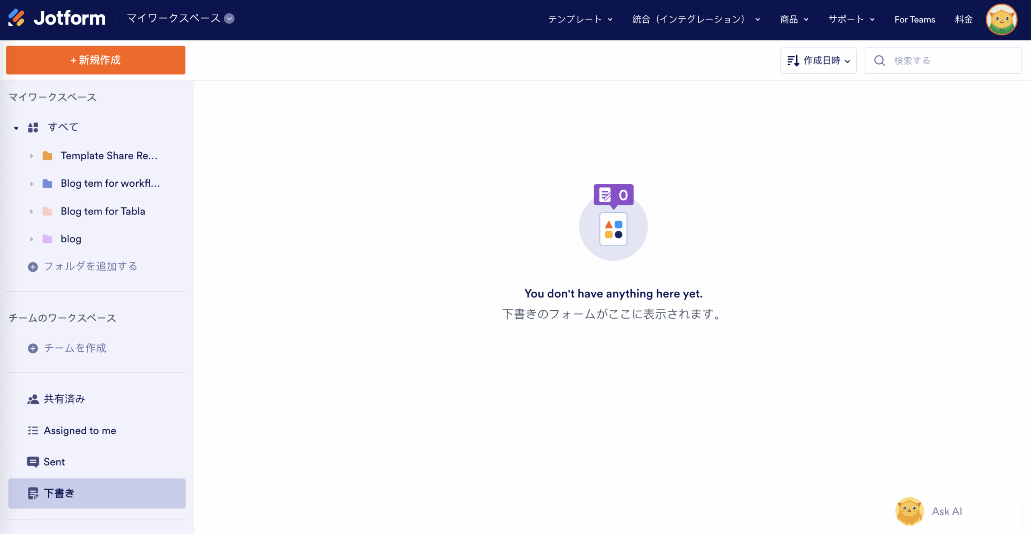The height and width of the screenshot is (534, 1031).
Task: Open the サポート menu
Action: 851,19
